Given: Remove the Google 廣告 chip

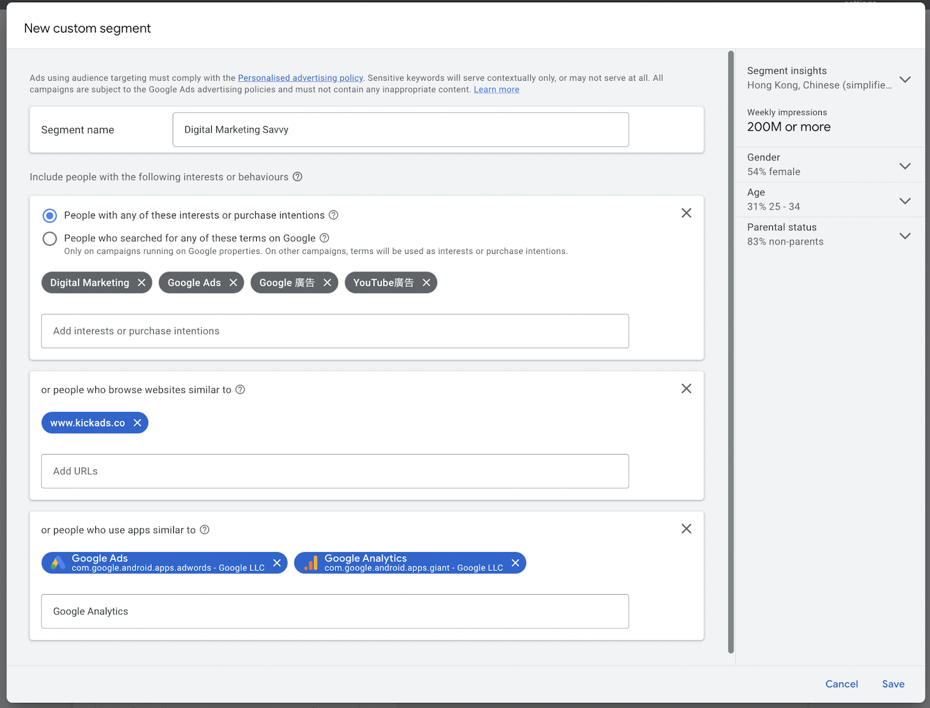Looking at the screenshot, I should tap(327, 283).
